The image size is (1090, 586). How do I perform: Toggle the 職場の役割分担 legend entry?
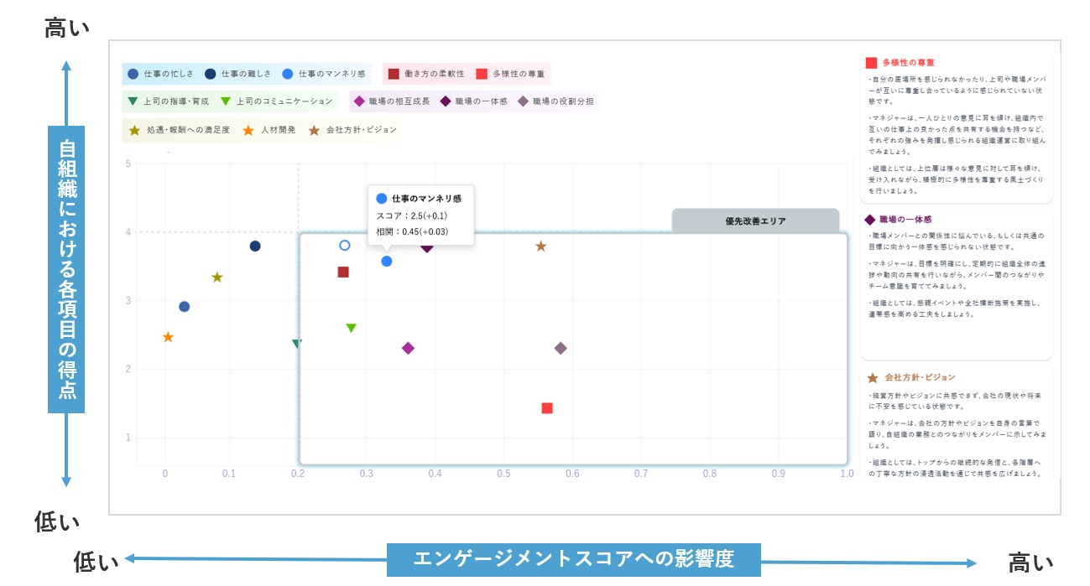555,101
